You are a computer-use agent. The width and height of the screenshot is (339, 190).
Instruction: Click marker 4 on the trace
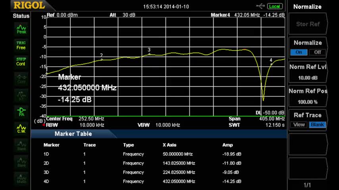point(271,64)
